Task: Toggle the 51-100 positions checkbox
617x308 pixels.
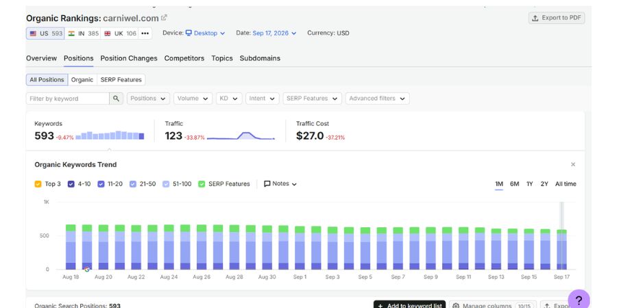Action: coord(166,184)
